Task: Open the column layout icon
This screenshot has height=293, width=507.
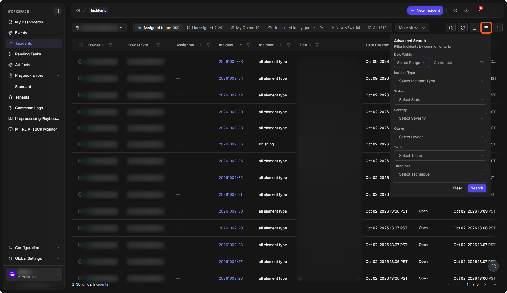Action: 474,28
